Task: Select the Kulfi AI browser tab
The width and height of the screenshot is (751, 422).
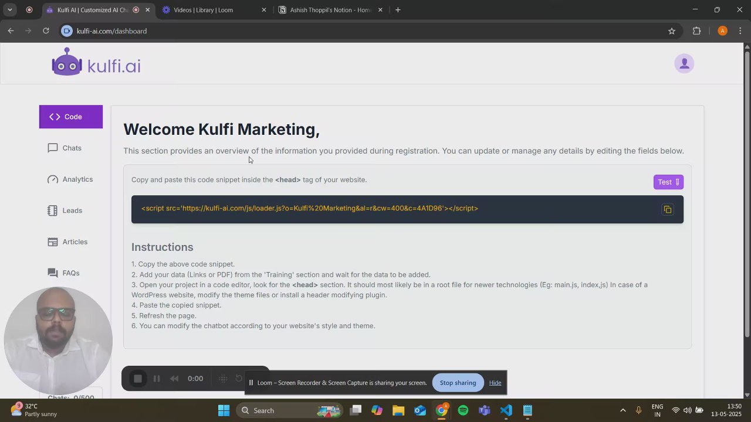Action: tap(94, 10)
